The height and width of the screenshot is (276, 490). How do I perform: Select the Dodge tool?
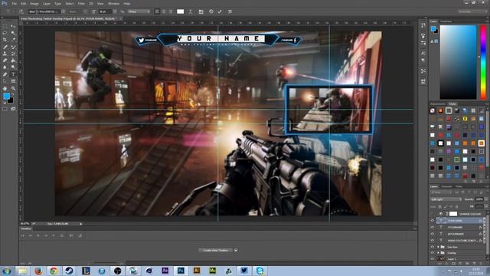(13, 67)
